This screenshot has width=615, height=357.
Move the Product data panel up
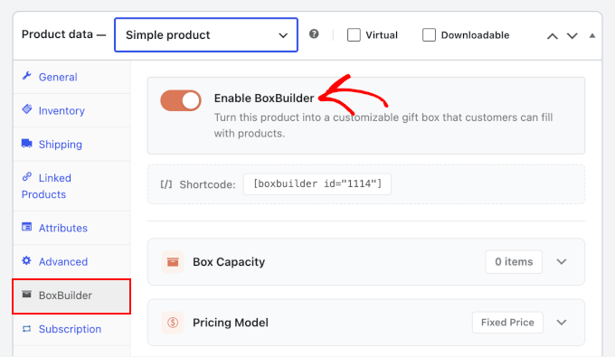tap(553, 36)
